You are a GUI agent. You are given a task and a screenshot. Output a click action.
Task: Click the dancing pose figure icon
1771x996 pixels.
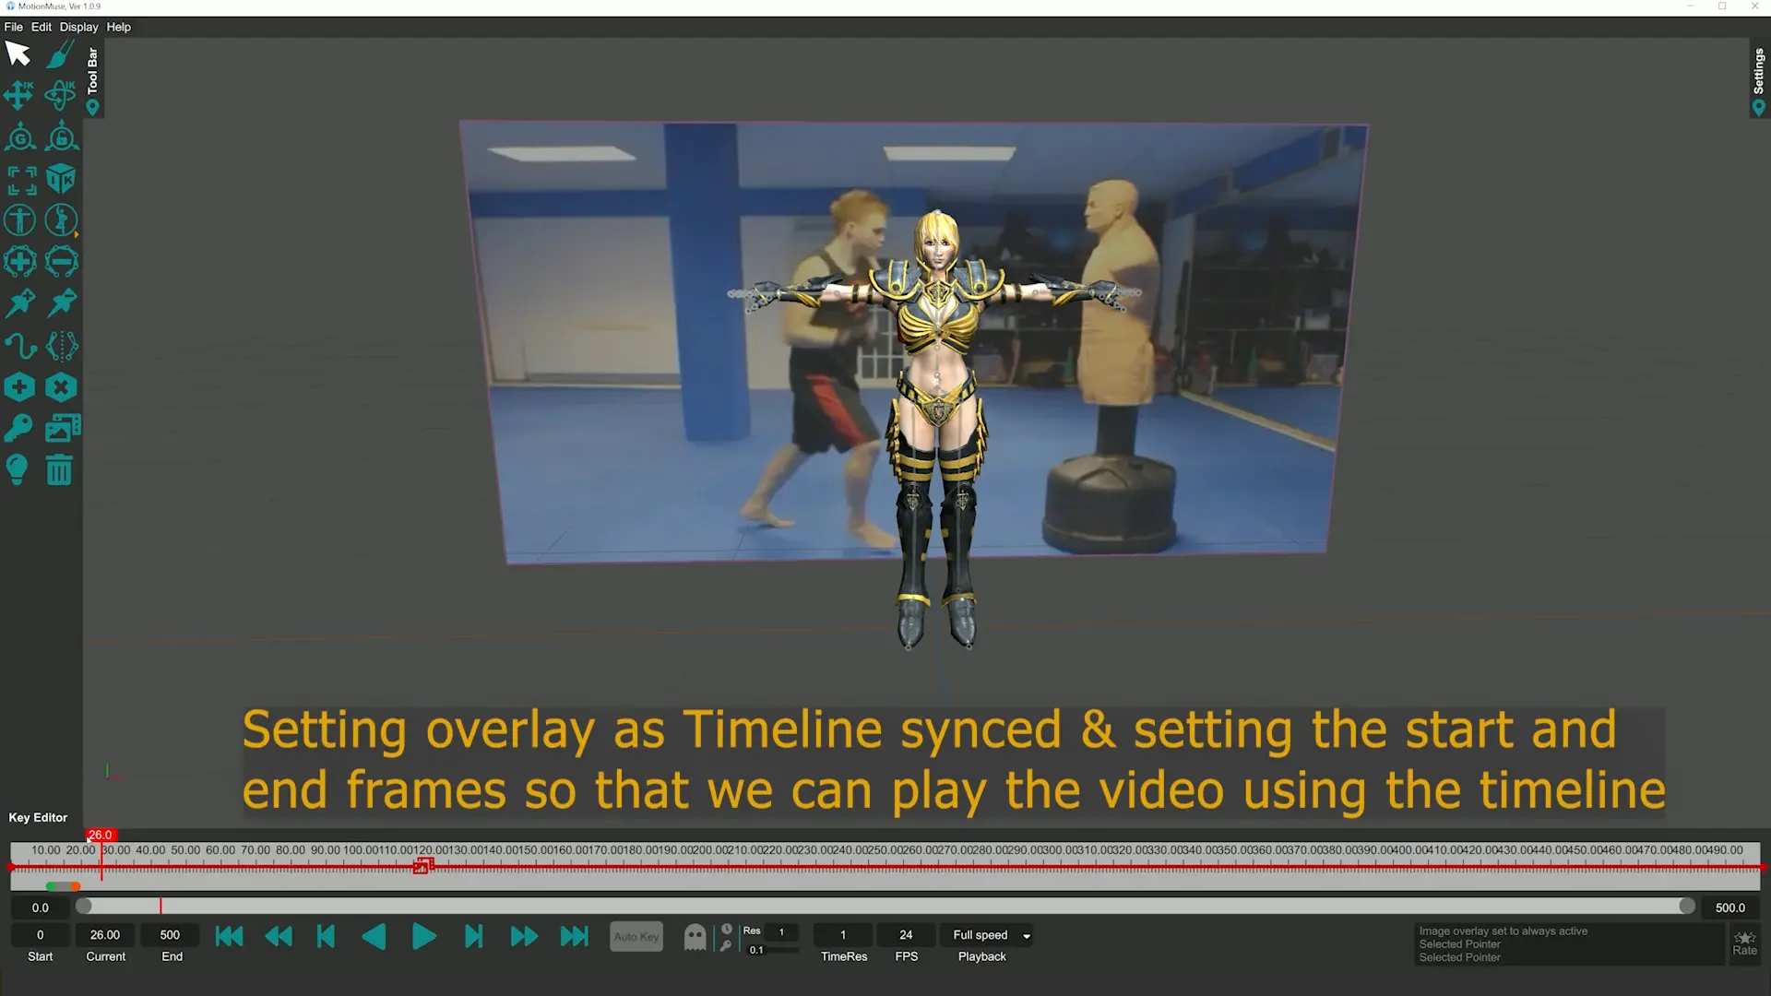click(x=61, y=220)
